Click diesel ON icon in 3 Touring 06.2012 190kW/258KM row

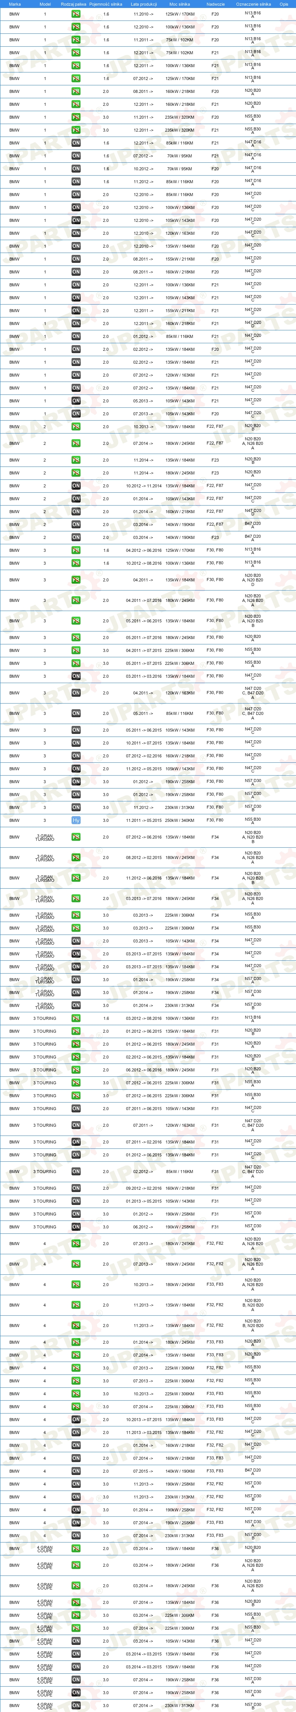[76, 1227]
